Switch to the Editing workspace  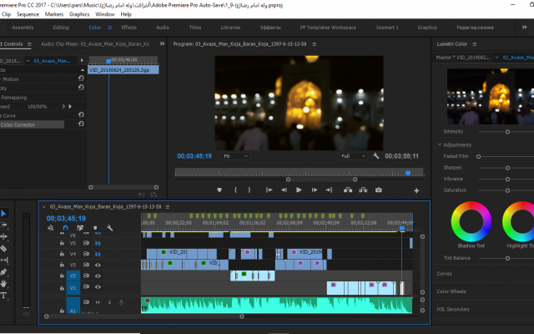click(61, 28)
